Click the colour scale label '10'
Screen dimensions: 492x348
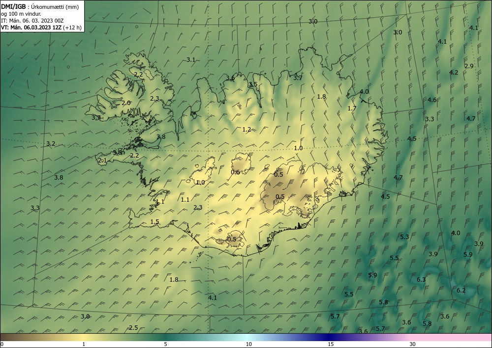click(248, 344)
